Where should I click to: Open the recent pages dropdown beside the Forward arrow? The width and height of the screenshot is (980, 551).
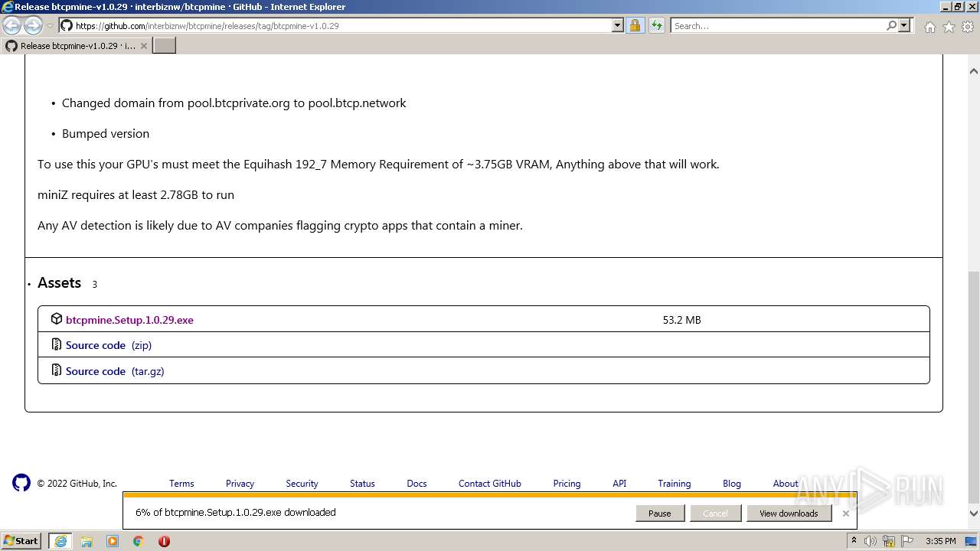50,26
